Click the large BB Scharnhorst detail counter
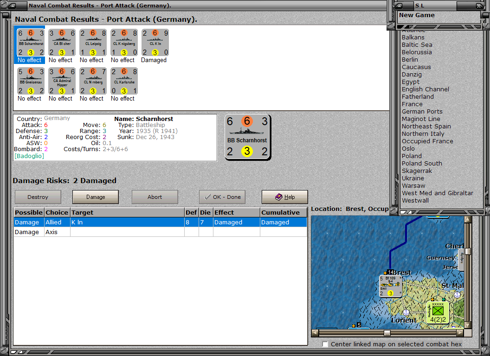 [x=247, y=137]
